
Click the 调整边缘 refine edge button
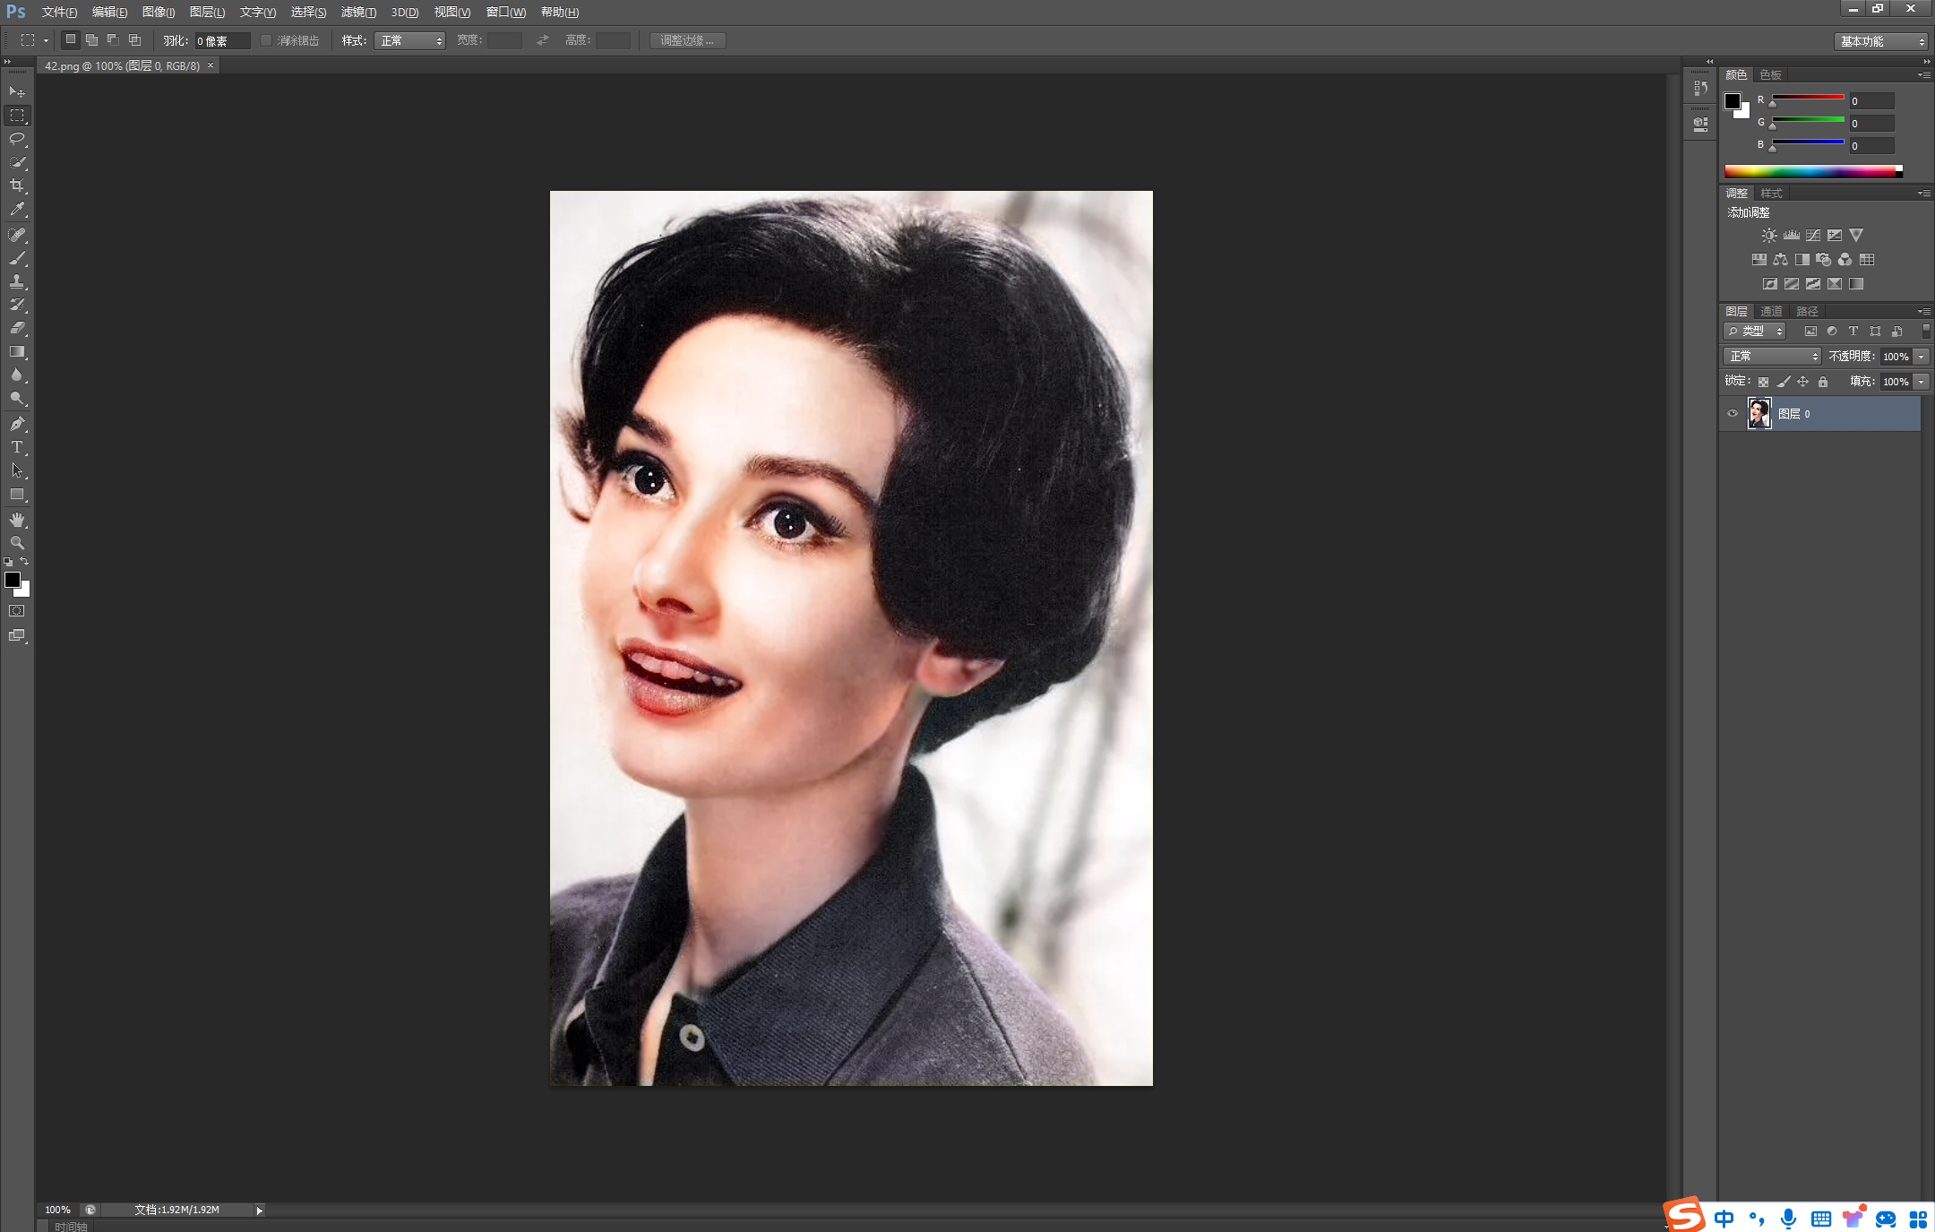click(x=687, y=40)
